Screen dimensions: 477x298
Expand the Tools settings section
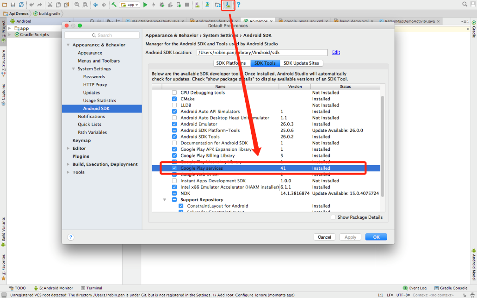click(68, 172)
